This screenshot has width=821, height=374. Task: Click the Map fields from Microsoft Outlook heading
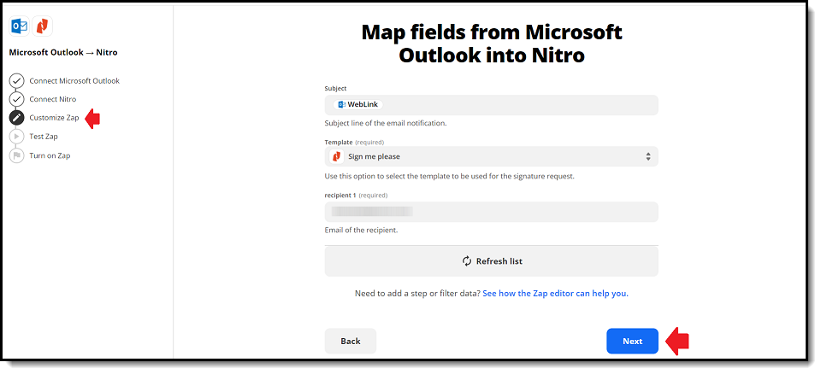click(x=492, y=44)
